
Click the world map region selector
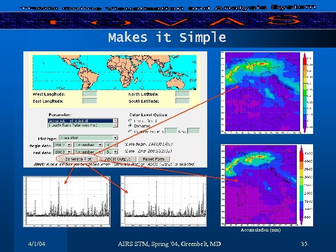114,72
